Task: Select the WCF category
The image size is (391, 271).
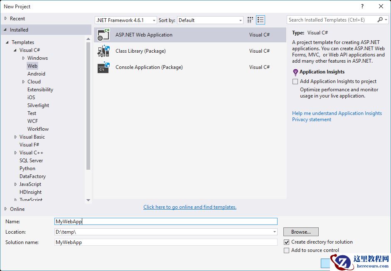Action: pyautogui.click(x=32, y=121)
